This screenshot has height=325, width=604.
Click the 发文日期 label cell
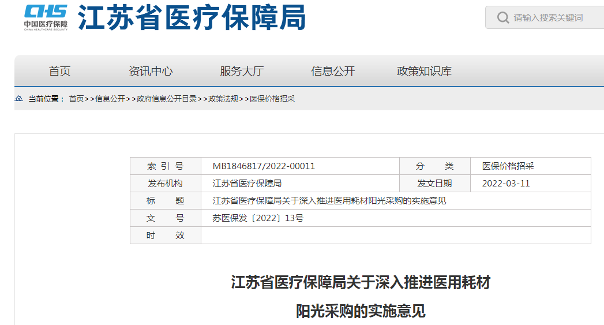click(x=434, y=184)
